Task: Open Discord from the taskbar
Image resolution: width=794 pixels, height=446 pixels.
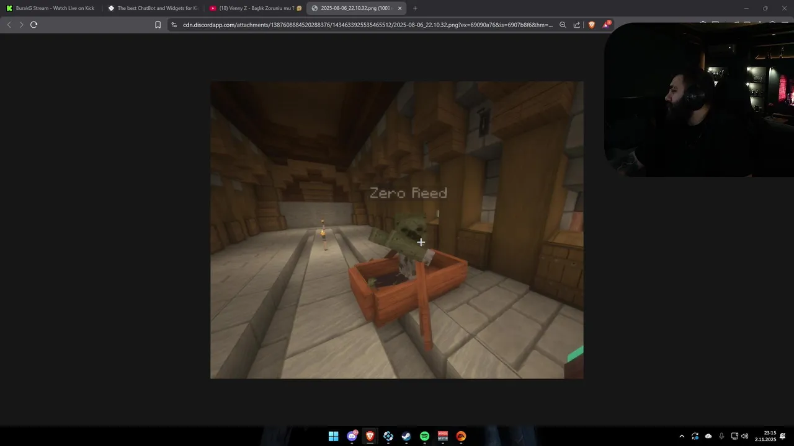Action: tap(352, 436)
